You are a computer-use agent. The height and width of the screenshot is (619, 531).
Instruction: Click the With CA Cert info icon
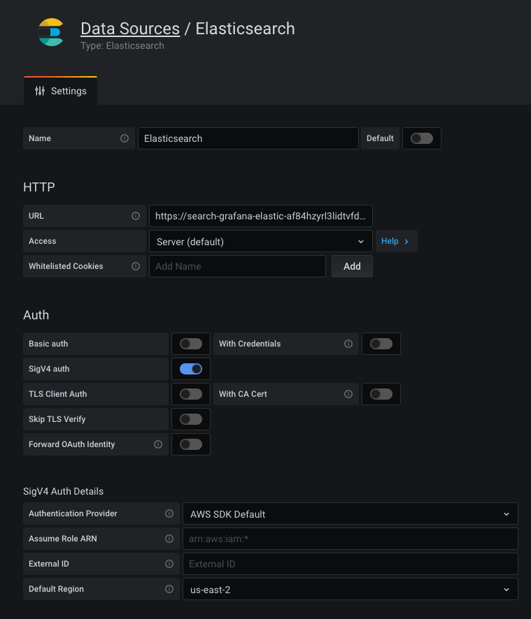coord(348,393)
